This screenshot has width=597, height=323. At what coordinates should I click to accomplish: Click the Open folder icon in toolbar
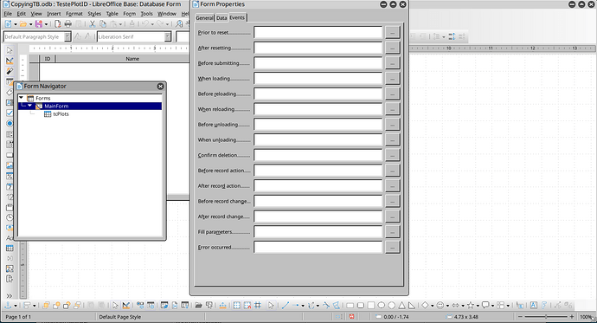[x=23, y=24]
